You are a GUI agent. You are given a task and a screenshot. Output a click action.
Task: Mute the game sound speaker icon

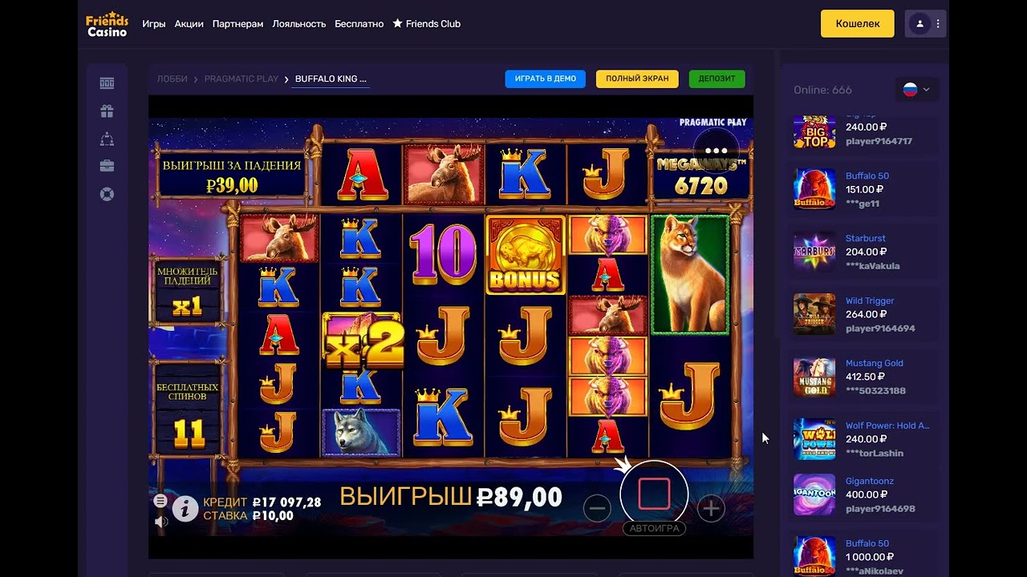click(160, 522)
